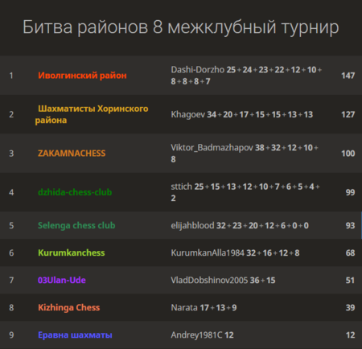
Task: Open player sttich's profile
Action: 182,187
